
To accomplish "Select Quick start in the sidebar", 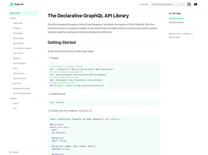I will pyautogui.click(x=23, y=13).
